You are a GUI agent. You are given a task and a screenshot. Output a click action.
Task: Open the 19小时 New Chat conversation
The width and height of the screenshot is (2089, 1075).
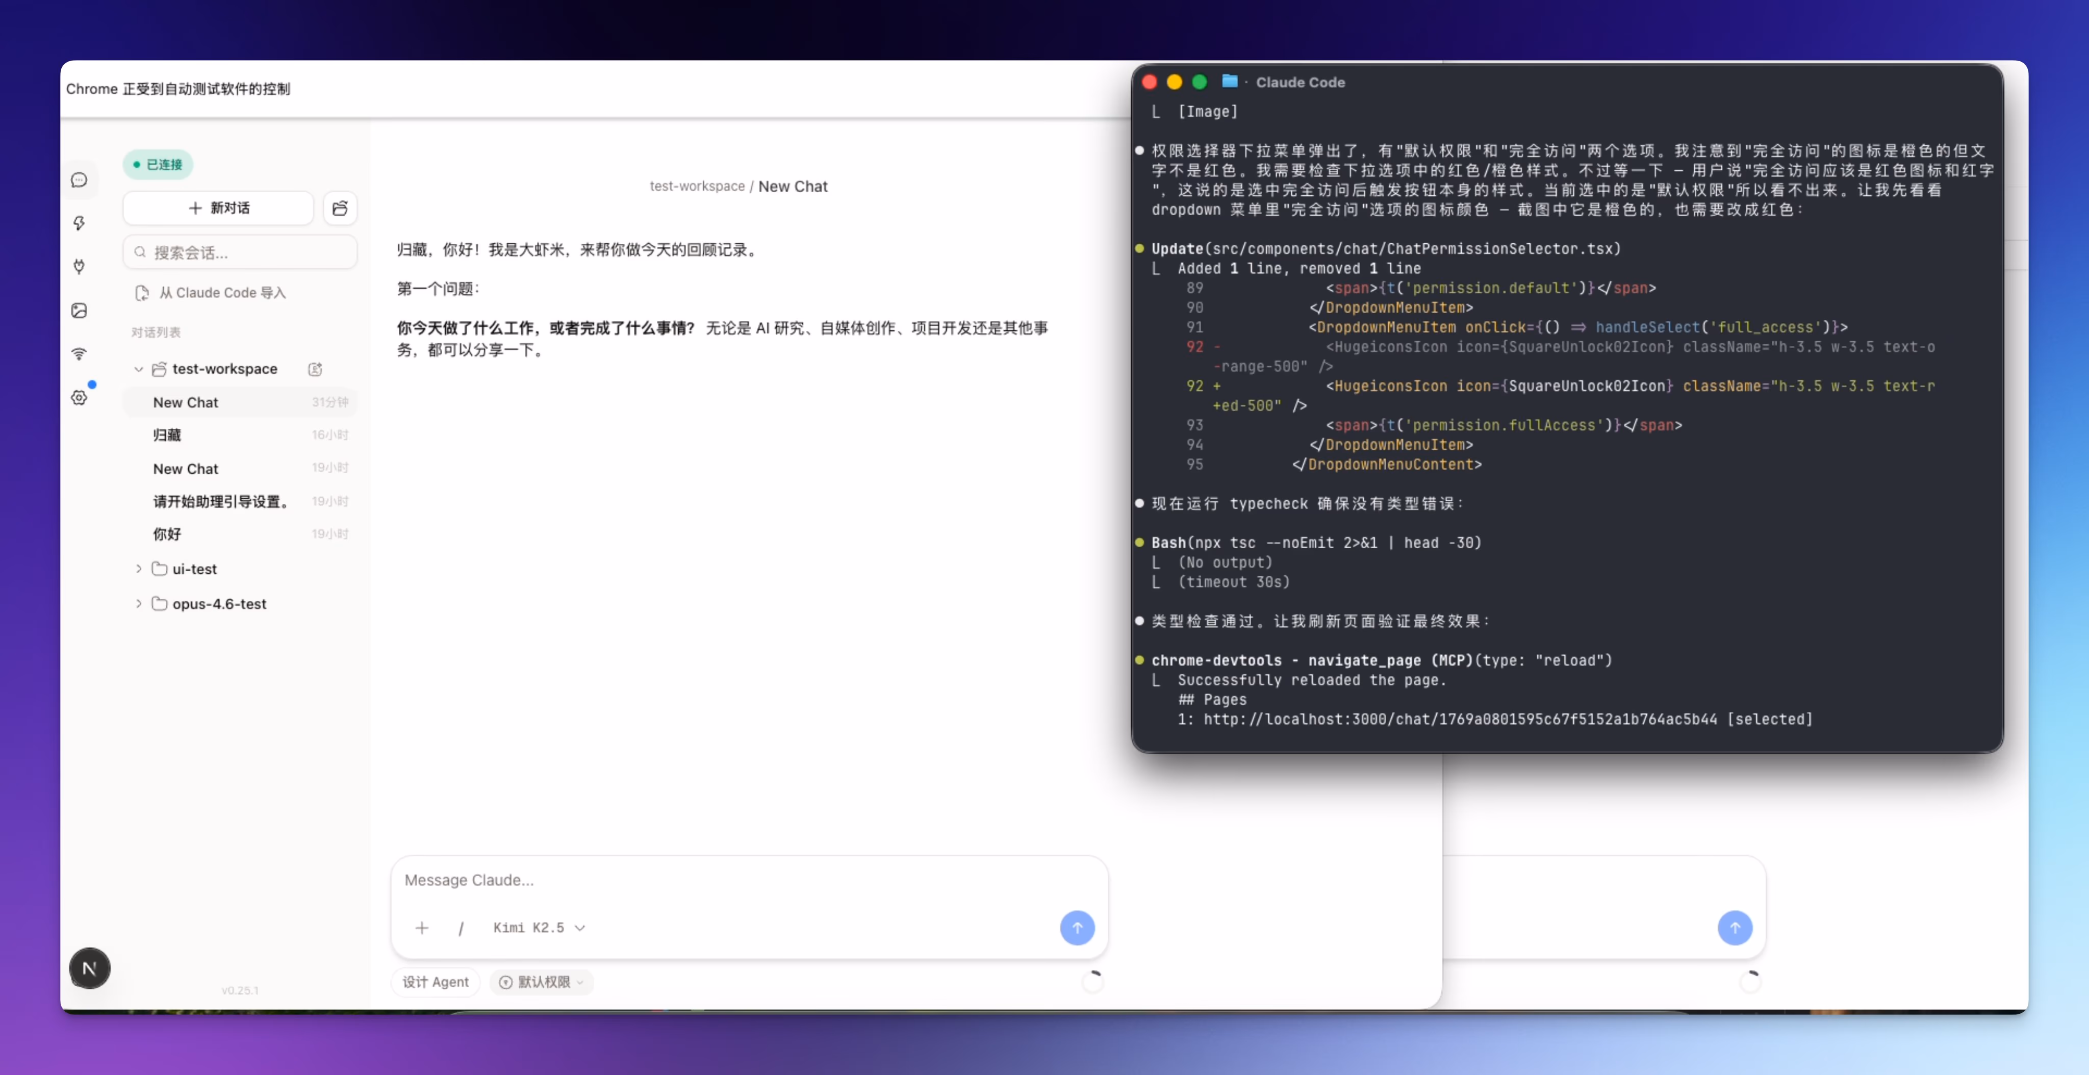[186, 468]
